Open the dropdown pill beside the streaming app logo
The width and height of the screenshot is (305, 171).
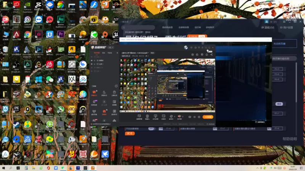(x=111, y=47)
